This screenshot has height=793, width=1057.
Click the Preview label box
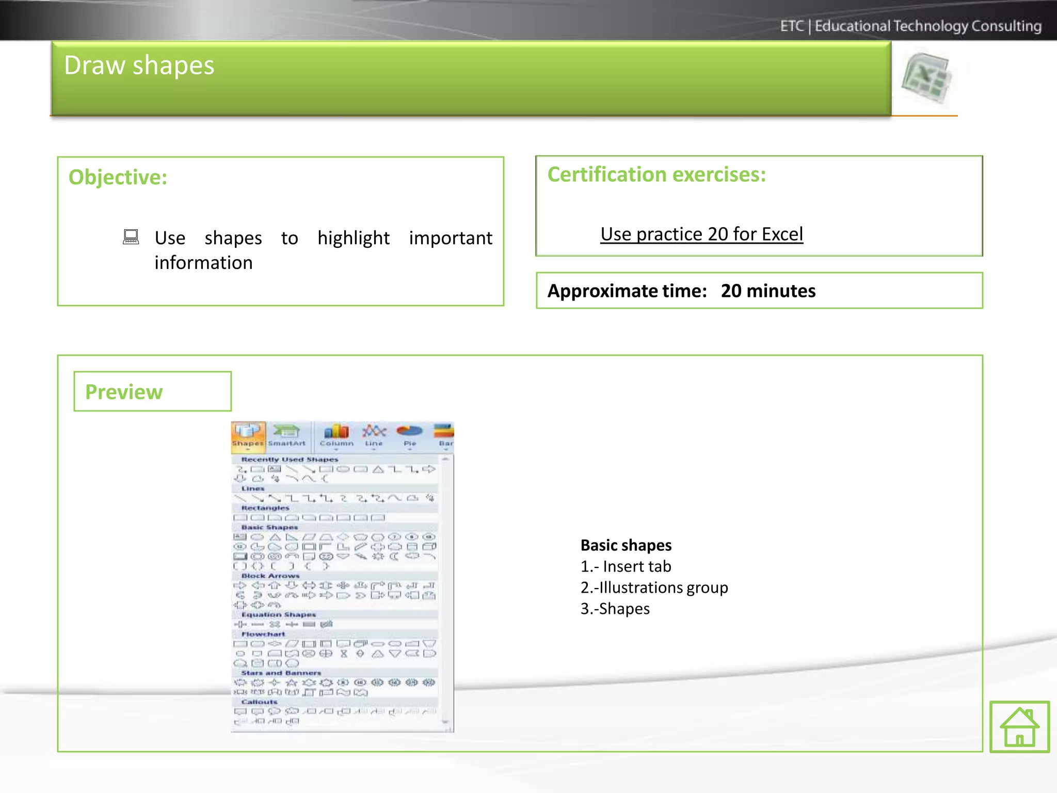tap(152, 392)
